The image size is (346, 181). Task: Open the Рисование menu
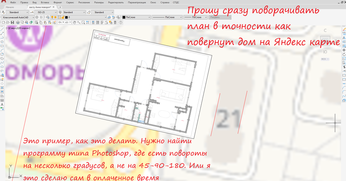pos(84,2)
